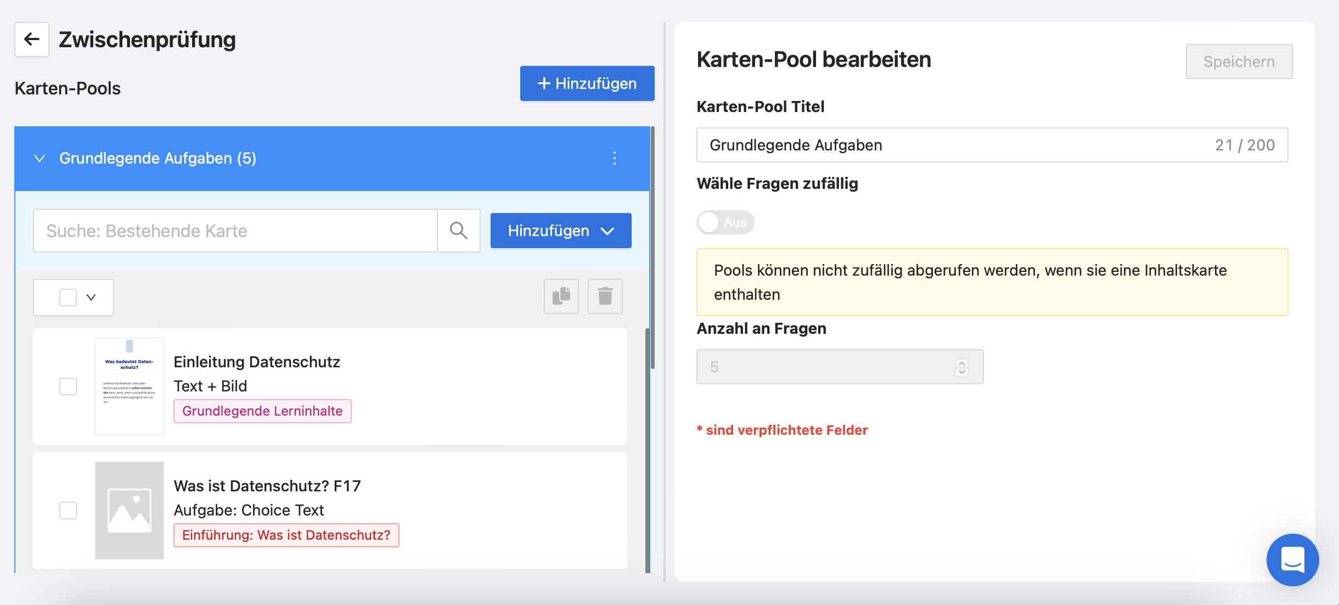
Task: Open the blue Hinzufügen dropdown
Action: tap(561, 231)
